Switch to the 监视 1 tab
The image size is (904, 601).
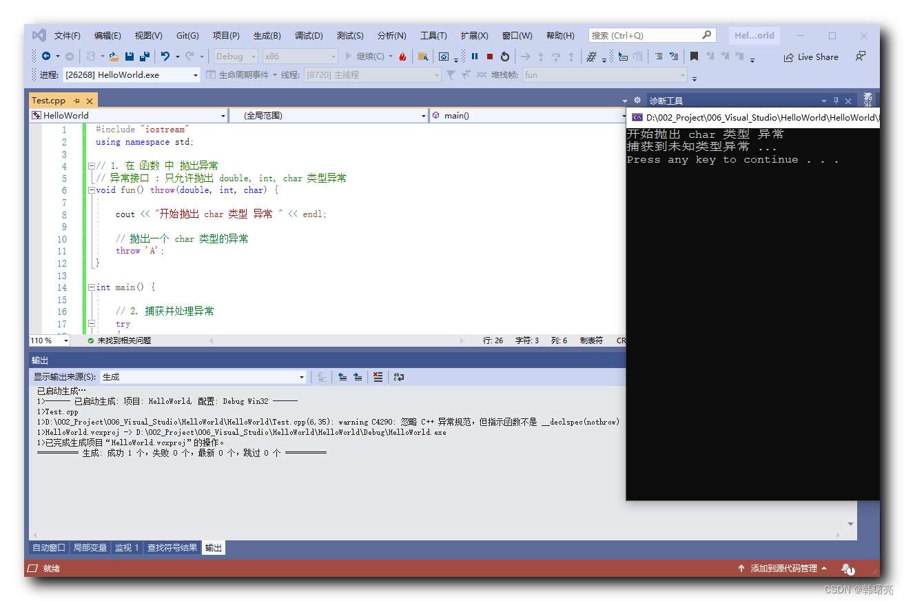tap(127, 548)
